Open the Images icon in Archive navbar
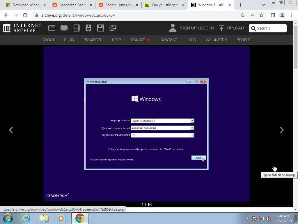The image size is (298, 224). pos(113,28)
